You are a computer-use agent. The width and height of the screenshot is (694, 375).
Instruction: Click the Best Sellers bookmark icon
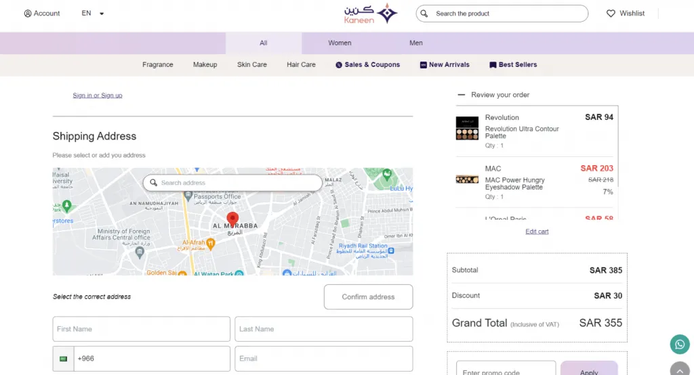(x=493, y=65)
